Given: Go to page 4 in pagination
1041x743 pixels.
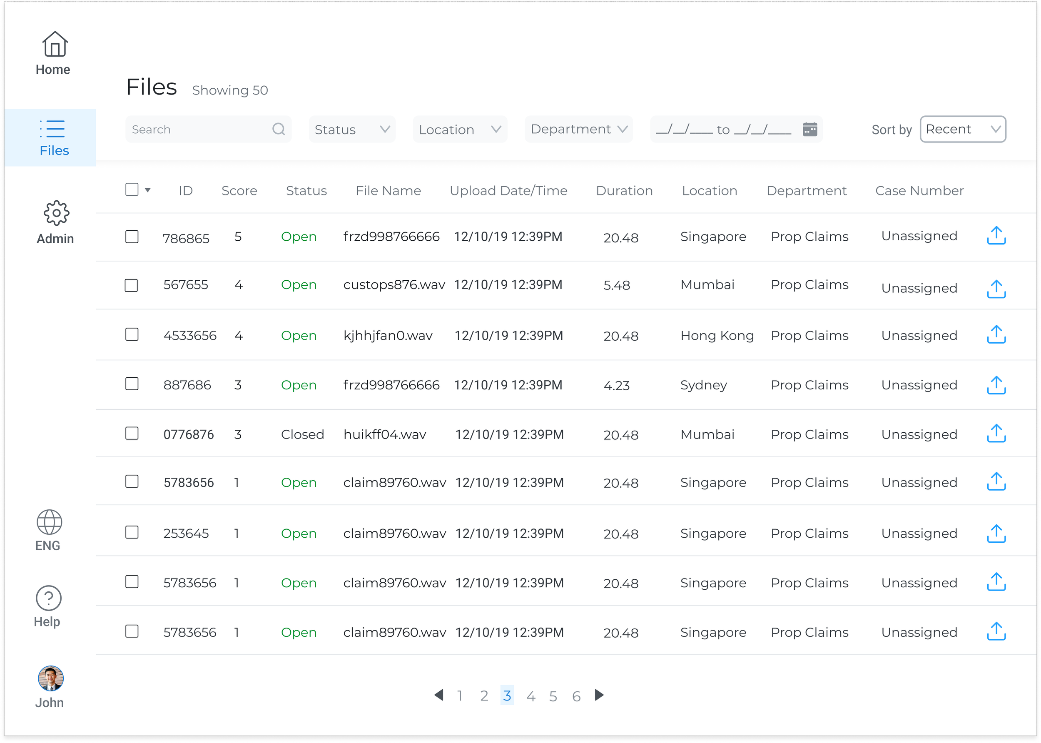Looking at the screenshot, I should point(530,696).
